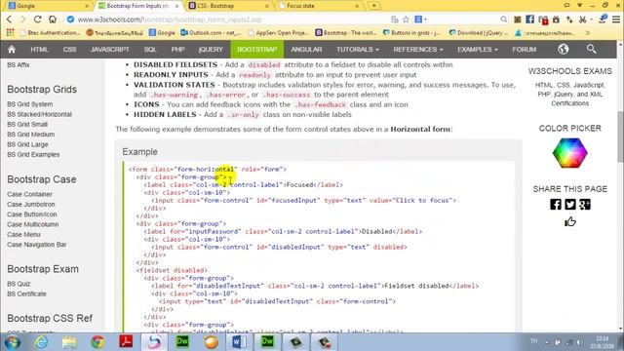Open the FORUM menu item
Viewport: 624px width, 351px height.
point(525,50)
